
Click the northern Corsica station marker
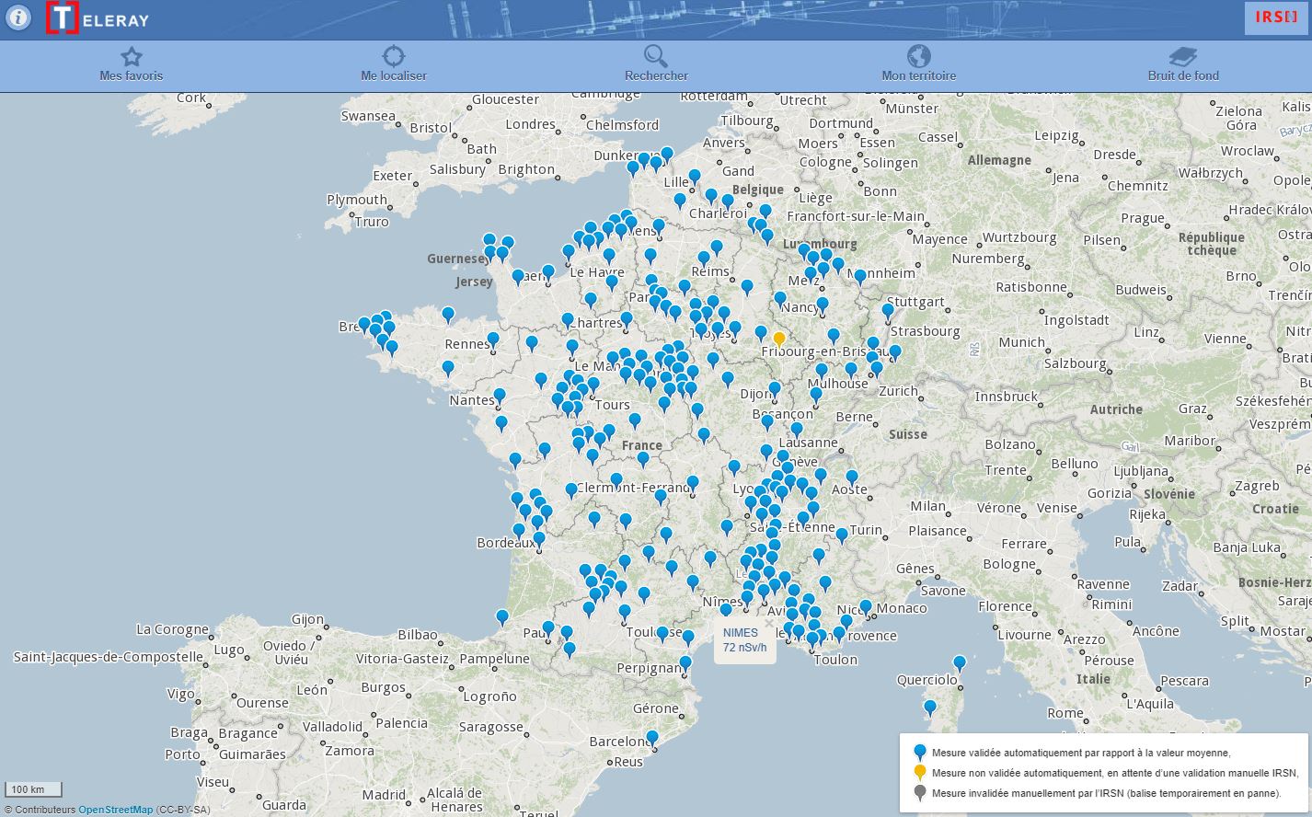pos(960,662)
